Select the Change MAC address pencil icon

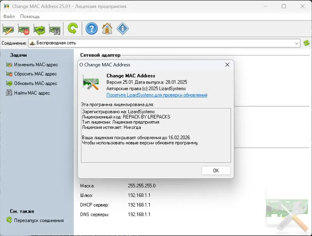pyautogui.click(x=8, y=29)
